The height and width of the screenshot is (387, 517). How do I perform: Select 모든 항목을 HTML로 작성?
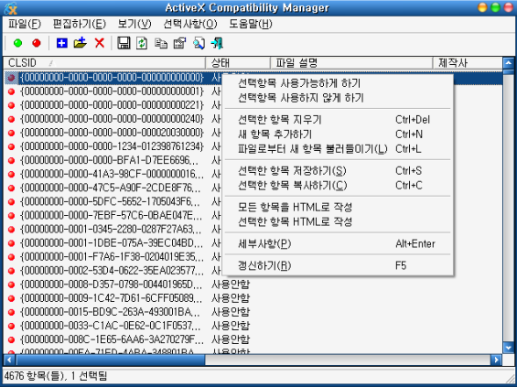click(338, 207)
